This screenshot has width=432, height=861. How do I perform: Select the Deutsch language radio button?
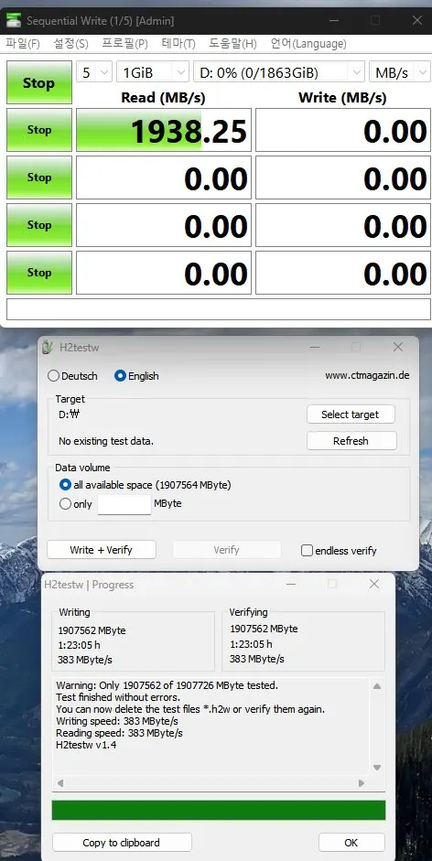[x=53, y=376]
